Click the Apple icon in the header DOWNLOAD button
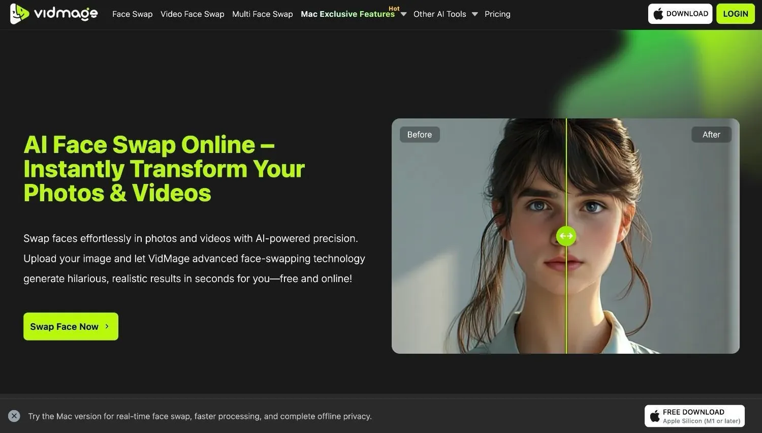The image size is (762, 433). point(658,14)
